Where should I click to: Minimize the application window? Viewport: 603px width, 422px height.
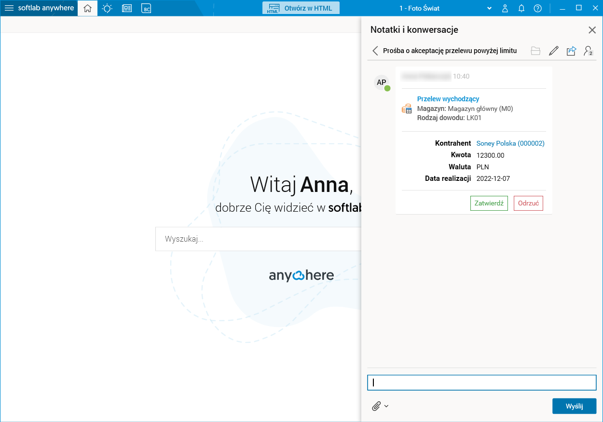pyautogui.click(x=562, y=8)
